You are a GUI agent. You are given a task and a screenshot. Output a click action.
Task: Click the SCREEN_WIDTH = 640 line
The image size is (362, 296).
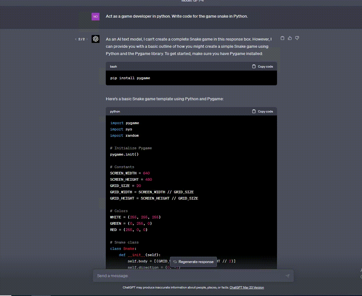click(x=130, y=173)
